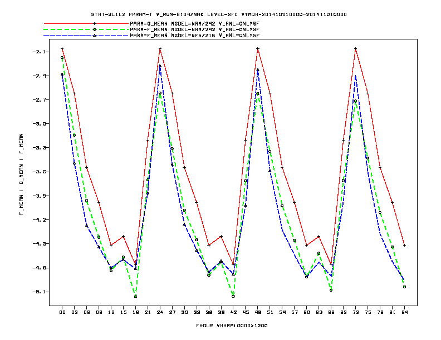
Task: Click the 45 forecast hour tick label
Action: [x=246, y=312]
